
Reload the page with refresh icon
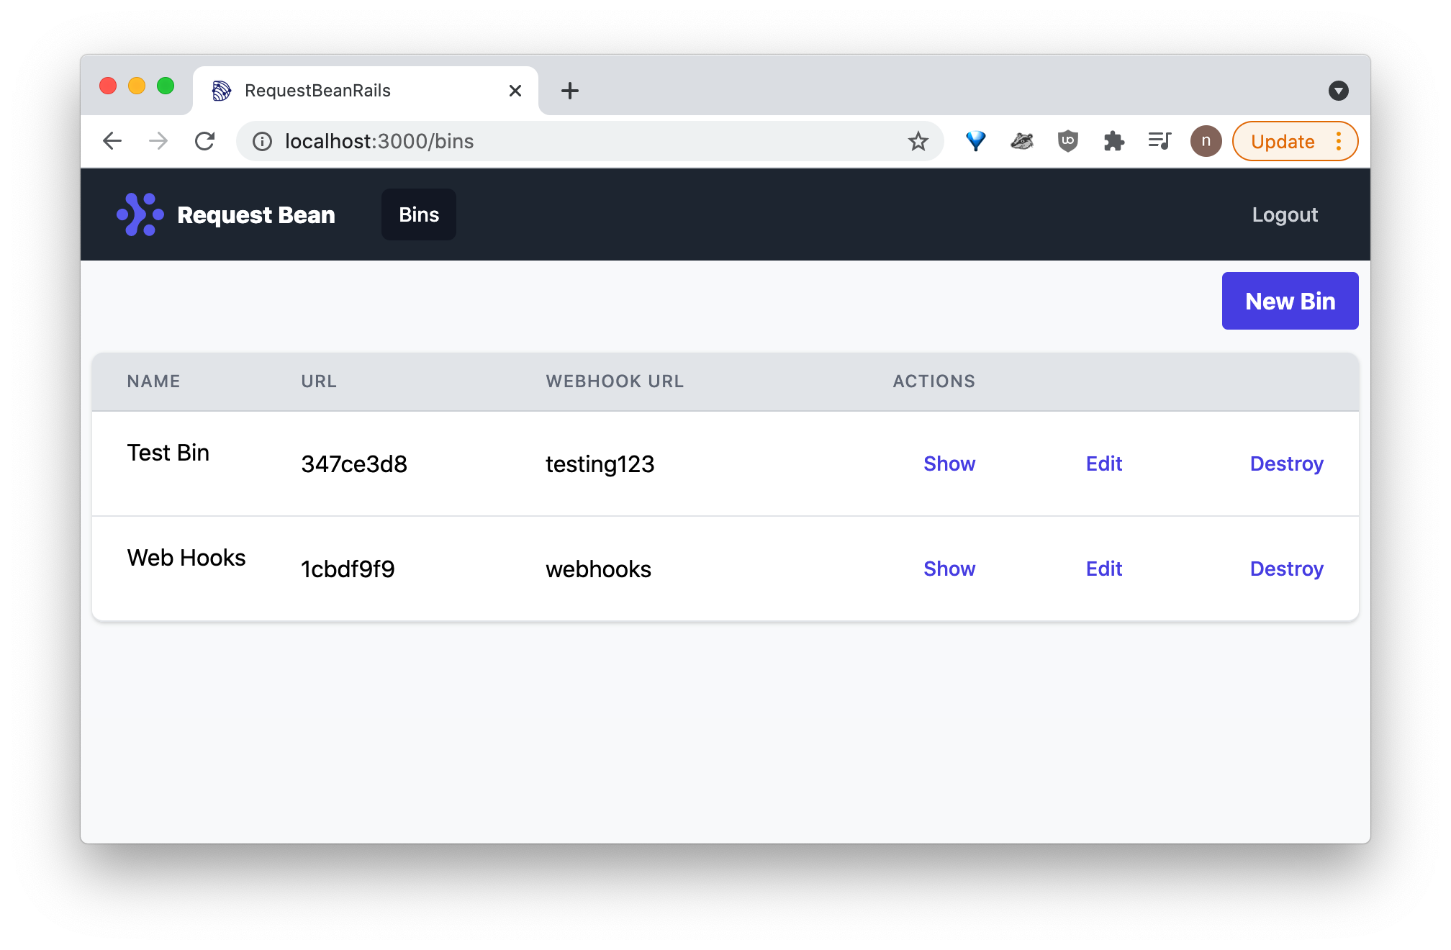[205, 141]
